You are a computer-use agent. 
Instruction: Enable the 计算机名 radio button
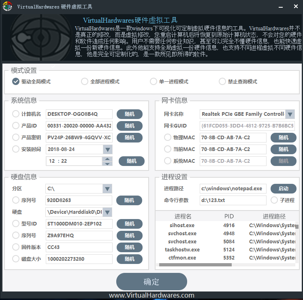point(16,114)
